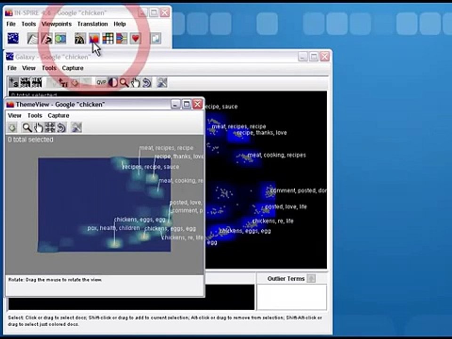Image resolution: width=452 pixels, height=339 pixels.
Task: Open Capture menu in ThemeView window
Action: (58, 116)
